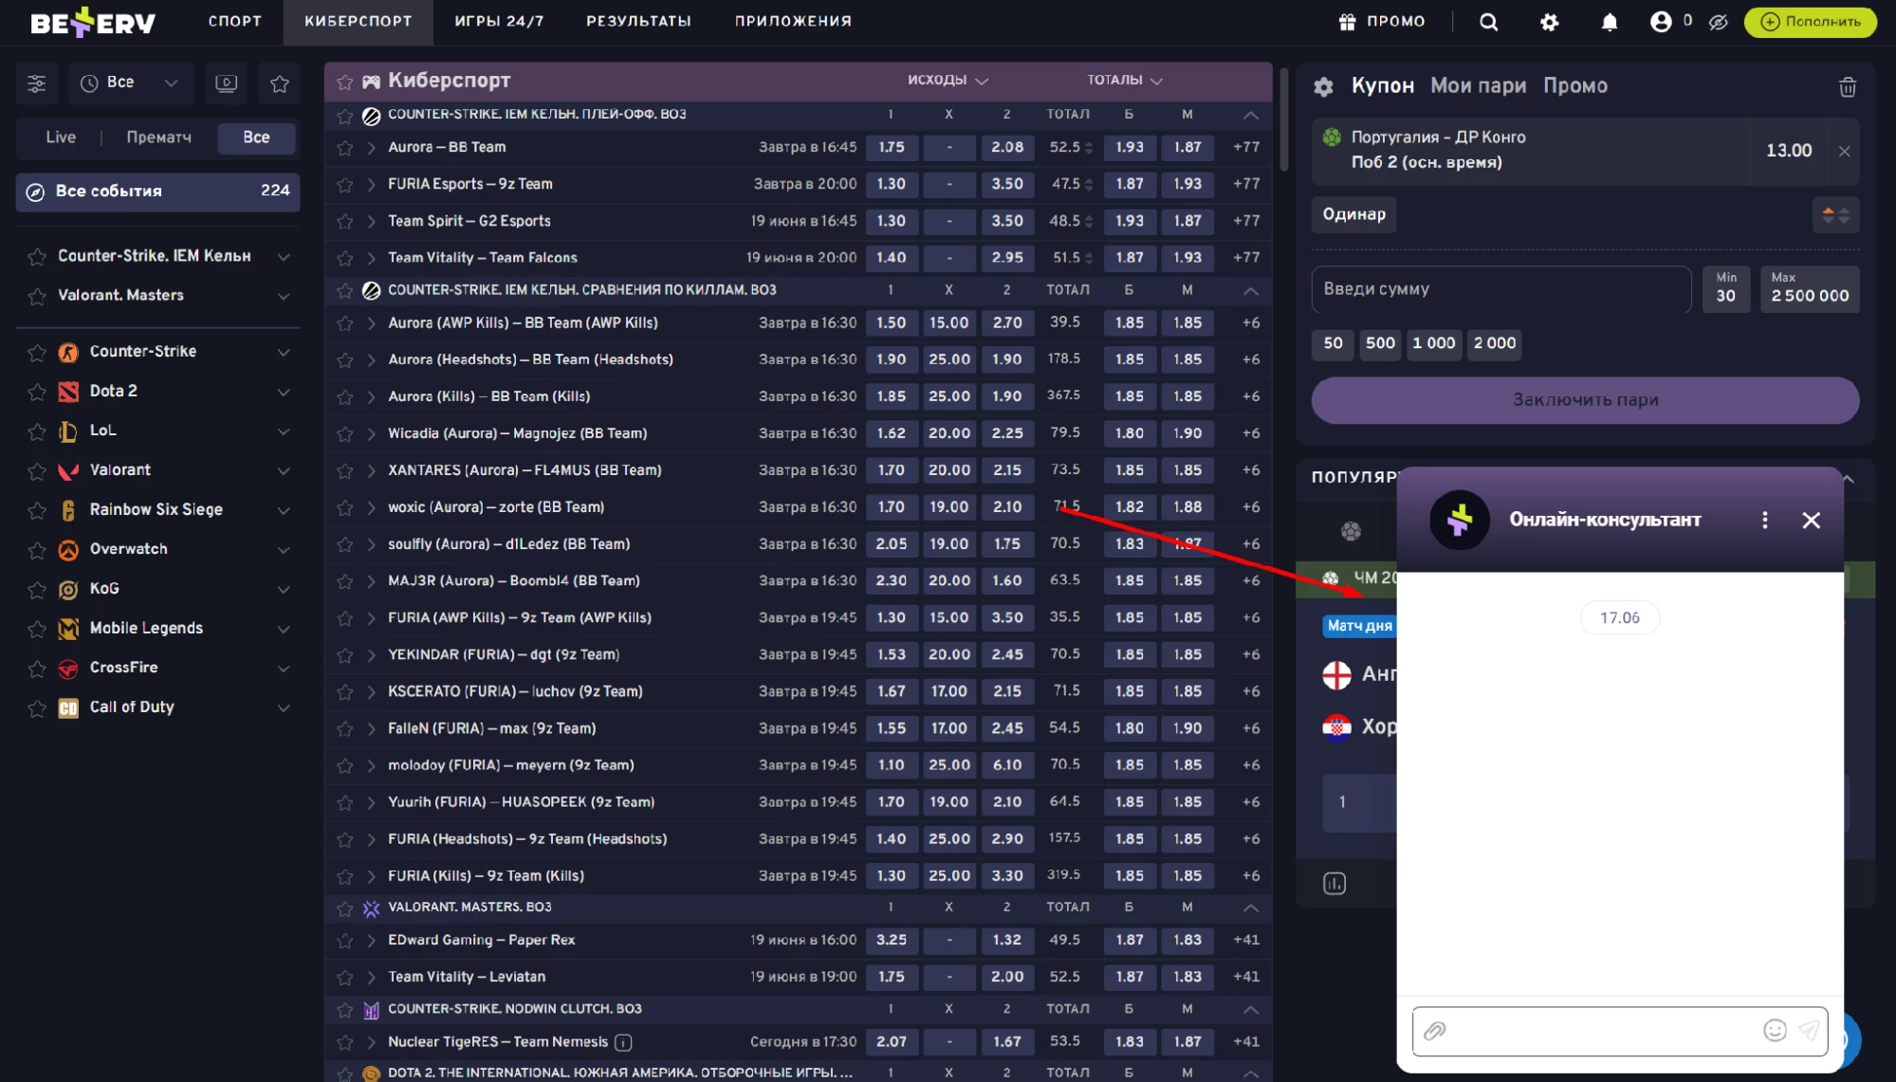1896x1082 pixels.
Task: Open the ПРОМО gift icon link
Action: 1382,22
